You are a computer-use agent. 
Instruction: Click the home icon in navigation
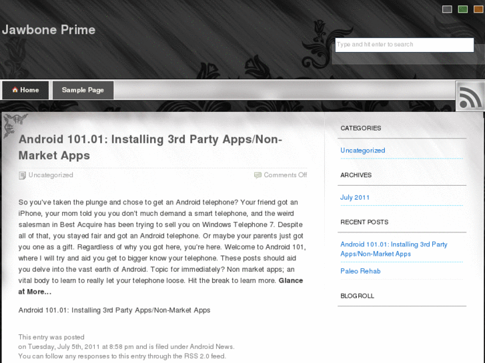[x=15, y=90]
